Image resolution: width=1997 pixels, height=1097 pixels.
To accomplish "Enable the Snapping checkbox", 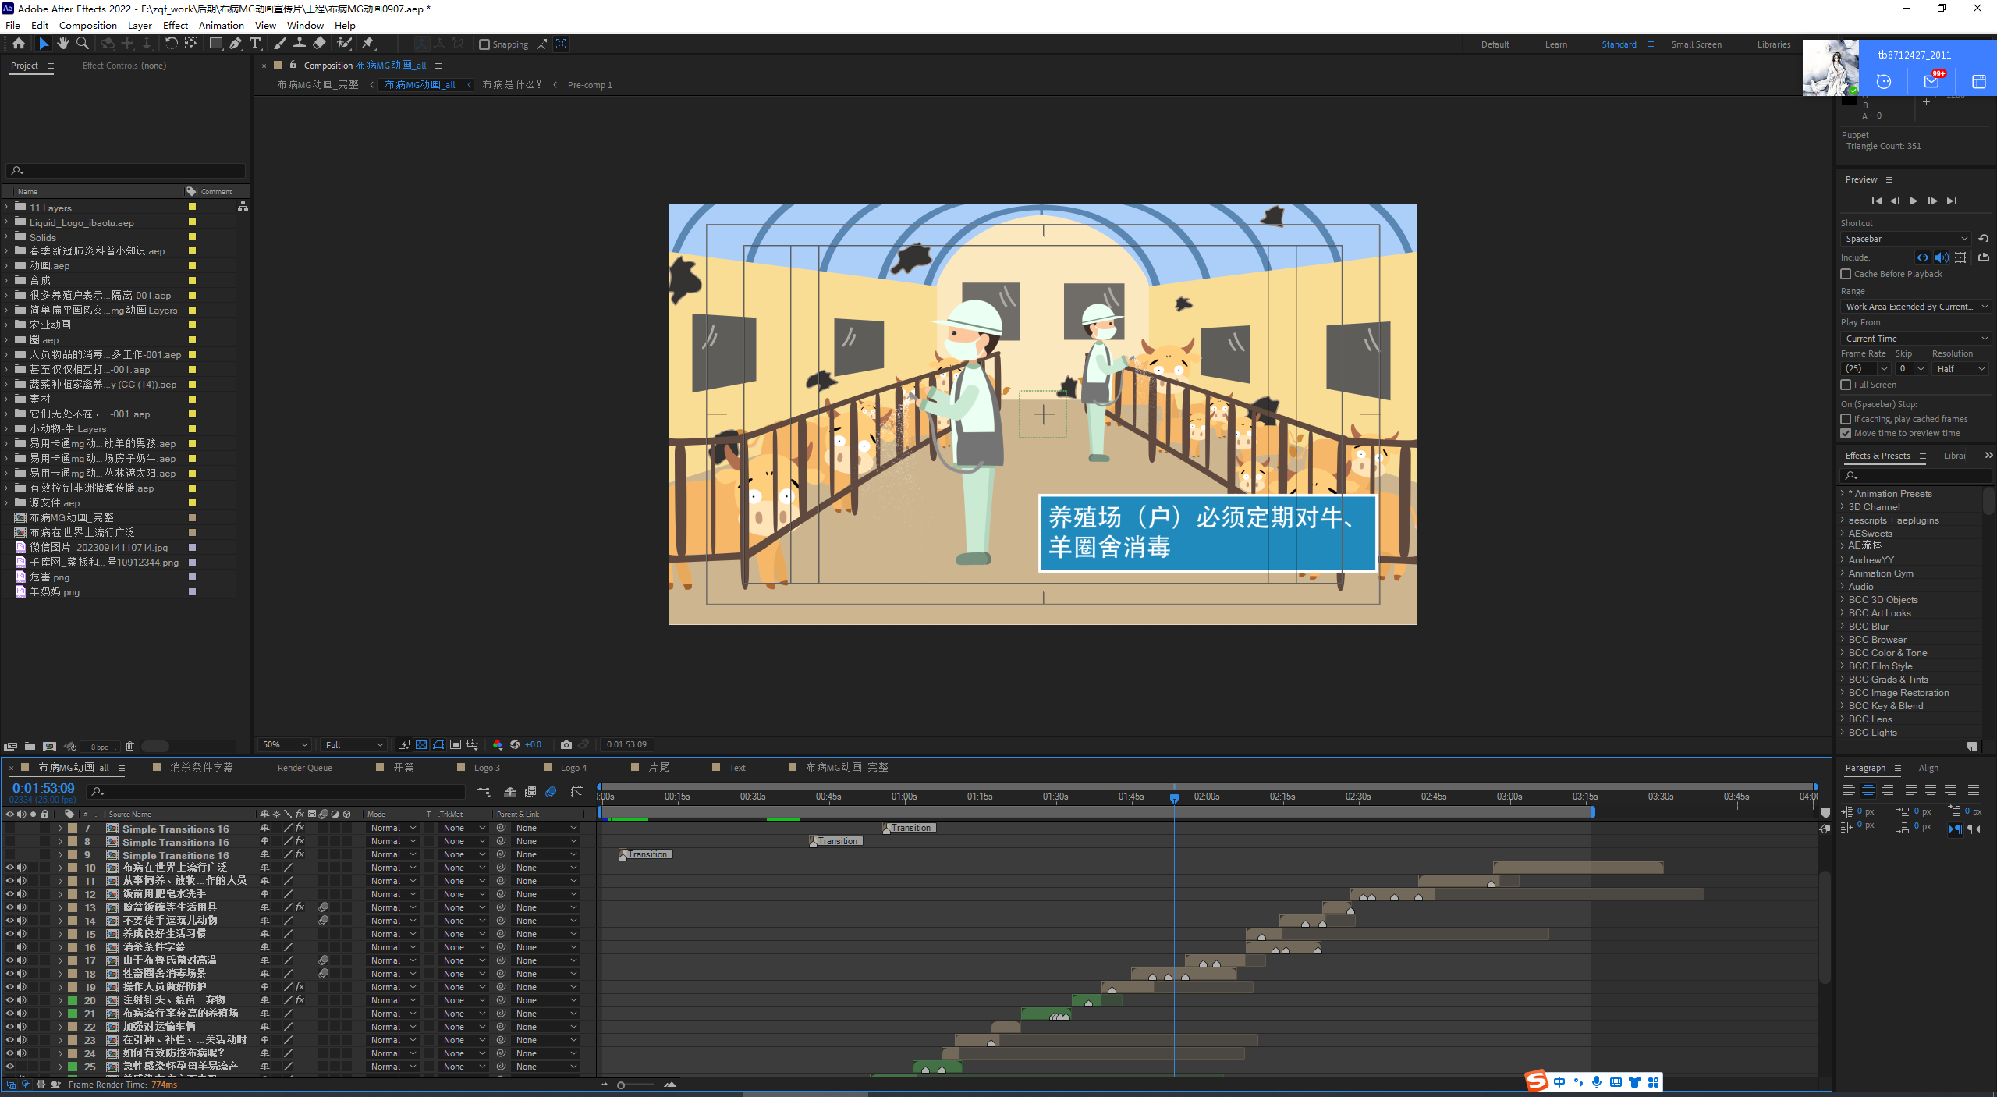I will click(x=484, y=44).
